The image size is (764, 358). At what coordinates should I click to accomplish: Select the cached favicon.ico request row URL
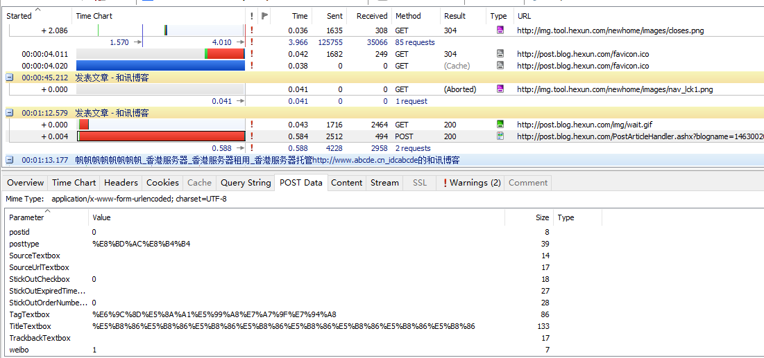pyautogui.click(x=583, y=66)
